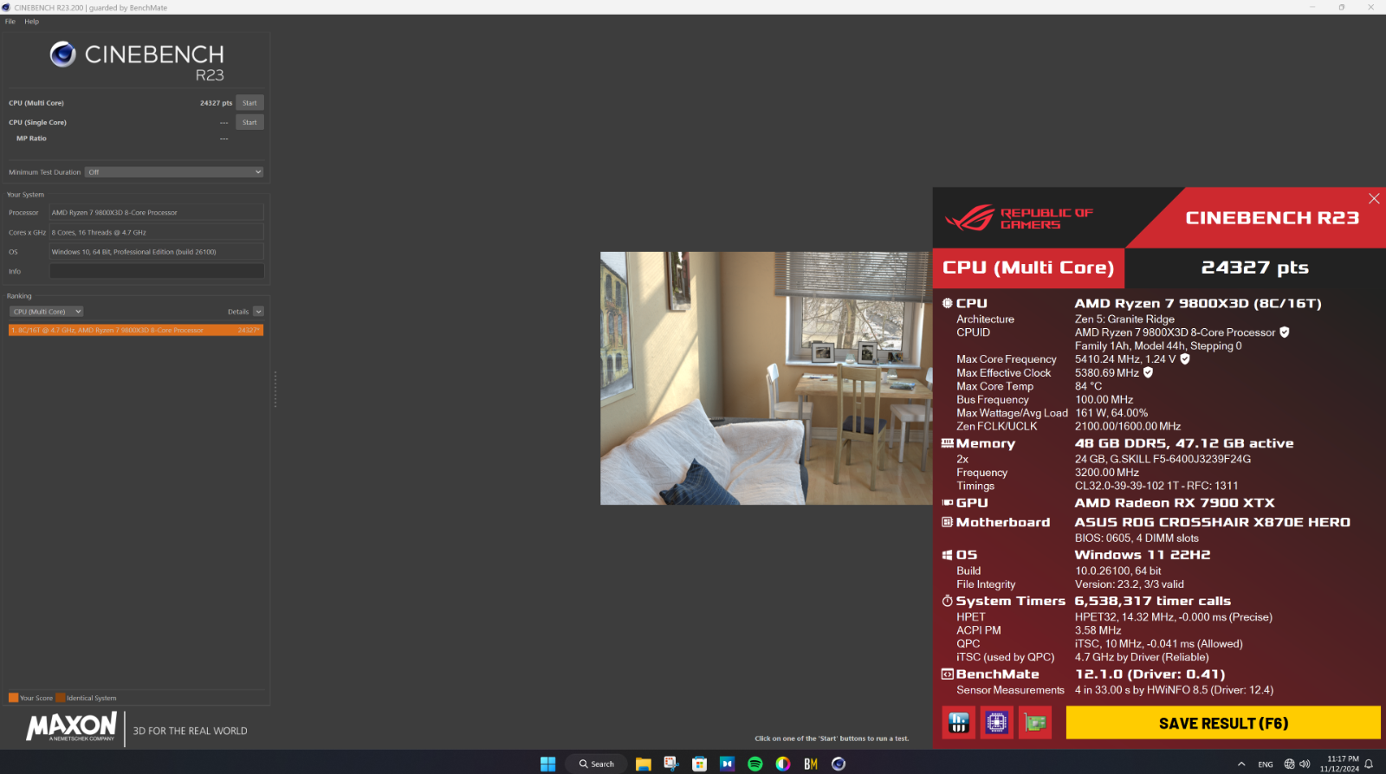
Task: Start the CPU Multi Core test
Action: [249, 103]
